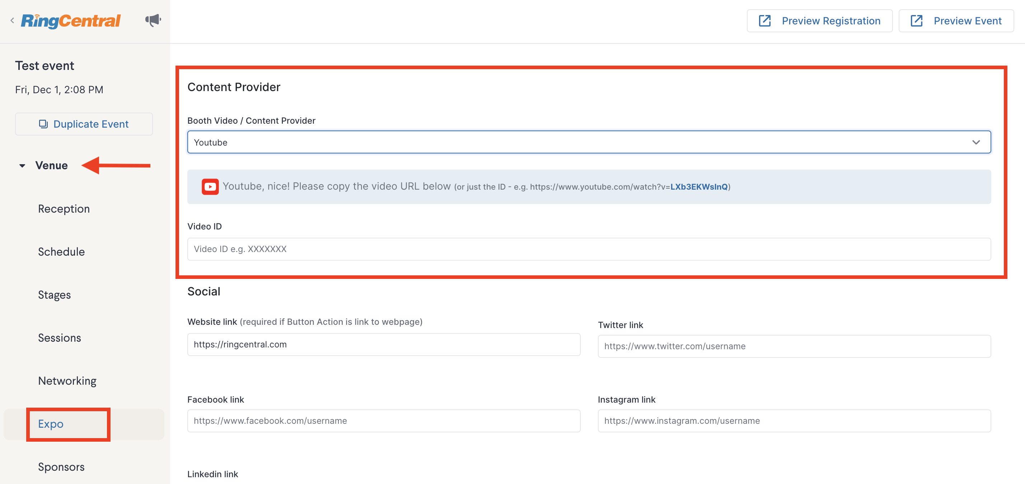The width and height of the screenshot is (1025, 484).
Task: Focus the Instagram link input field
Action: click(794, 421)
